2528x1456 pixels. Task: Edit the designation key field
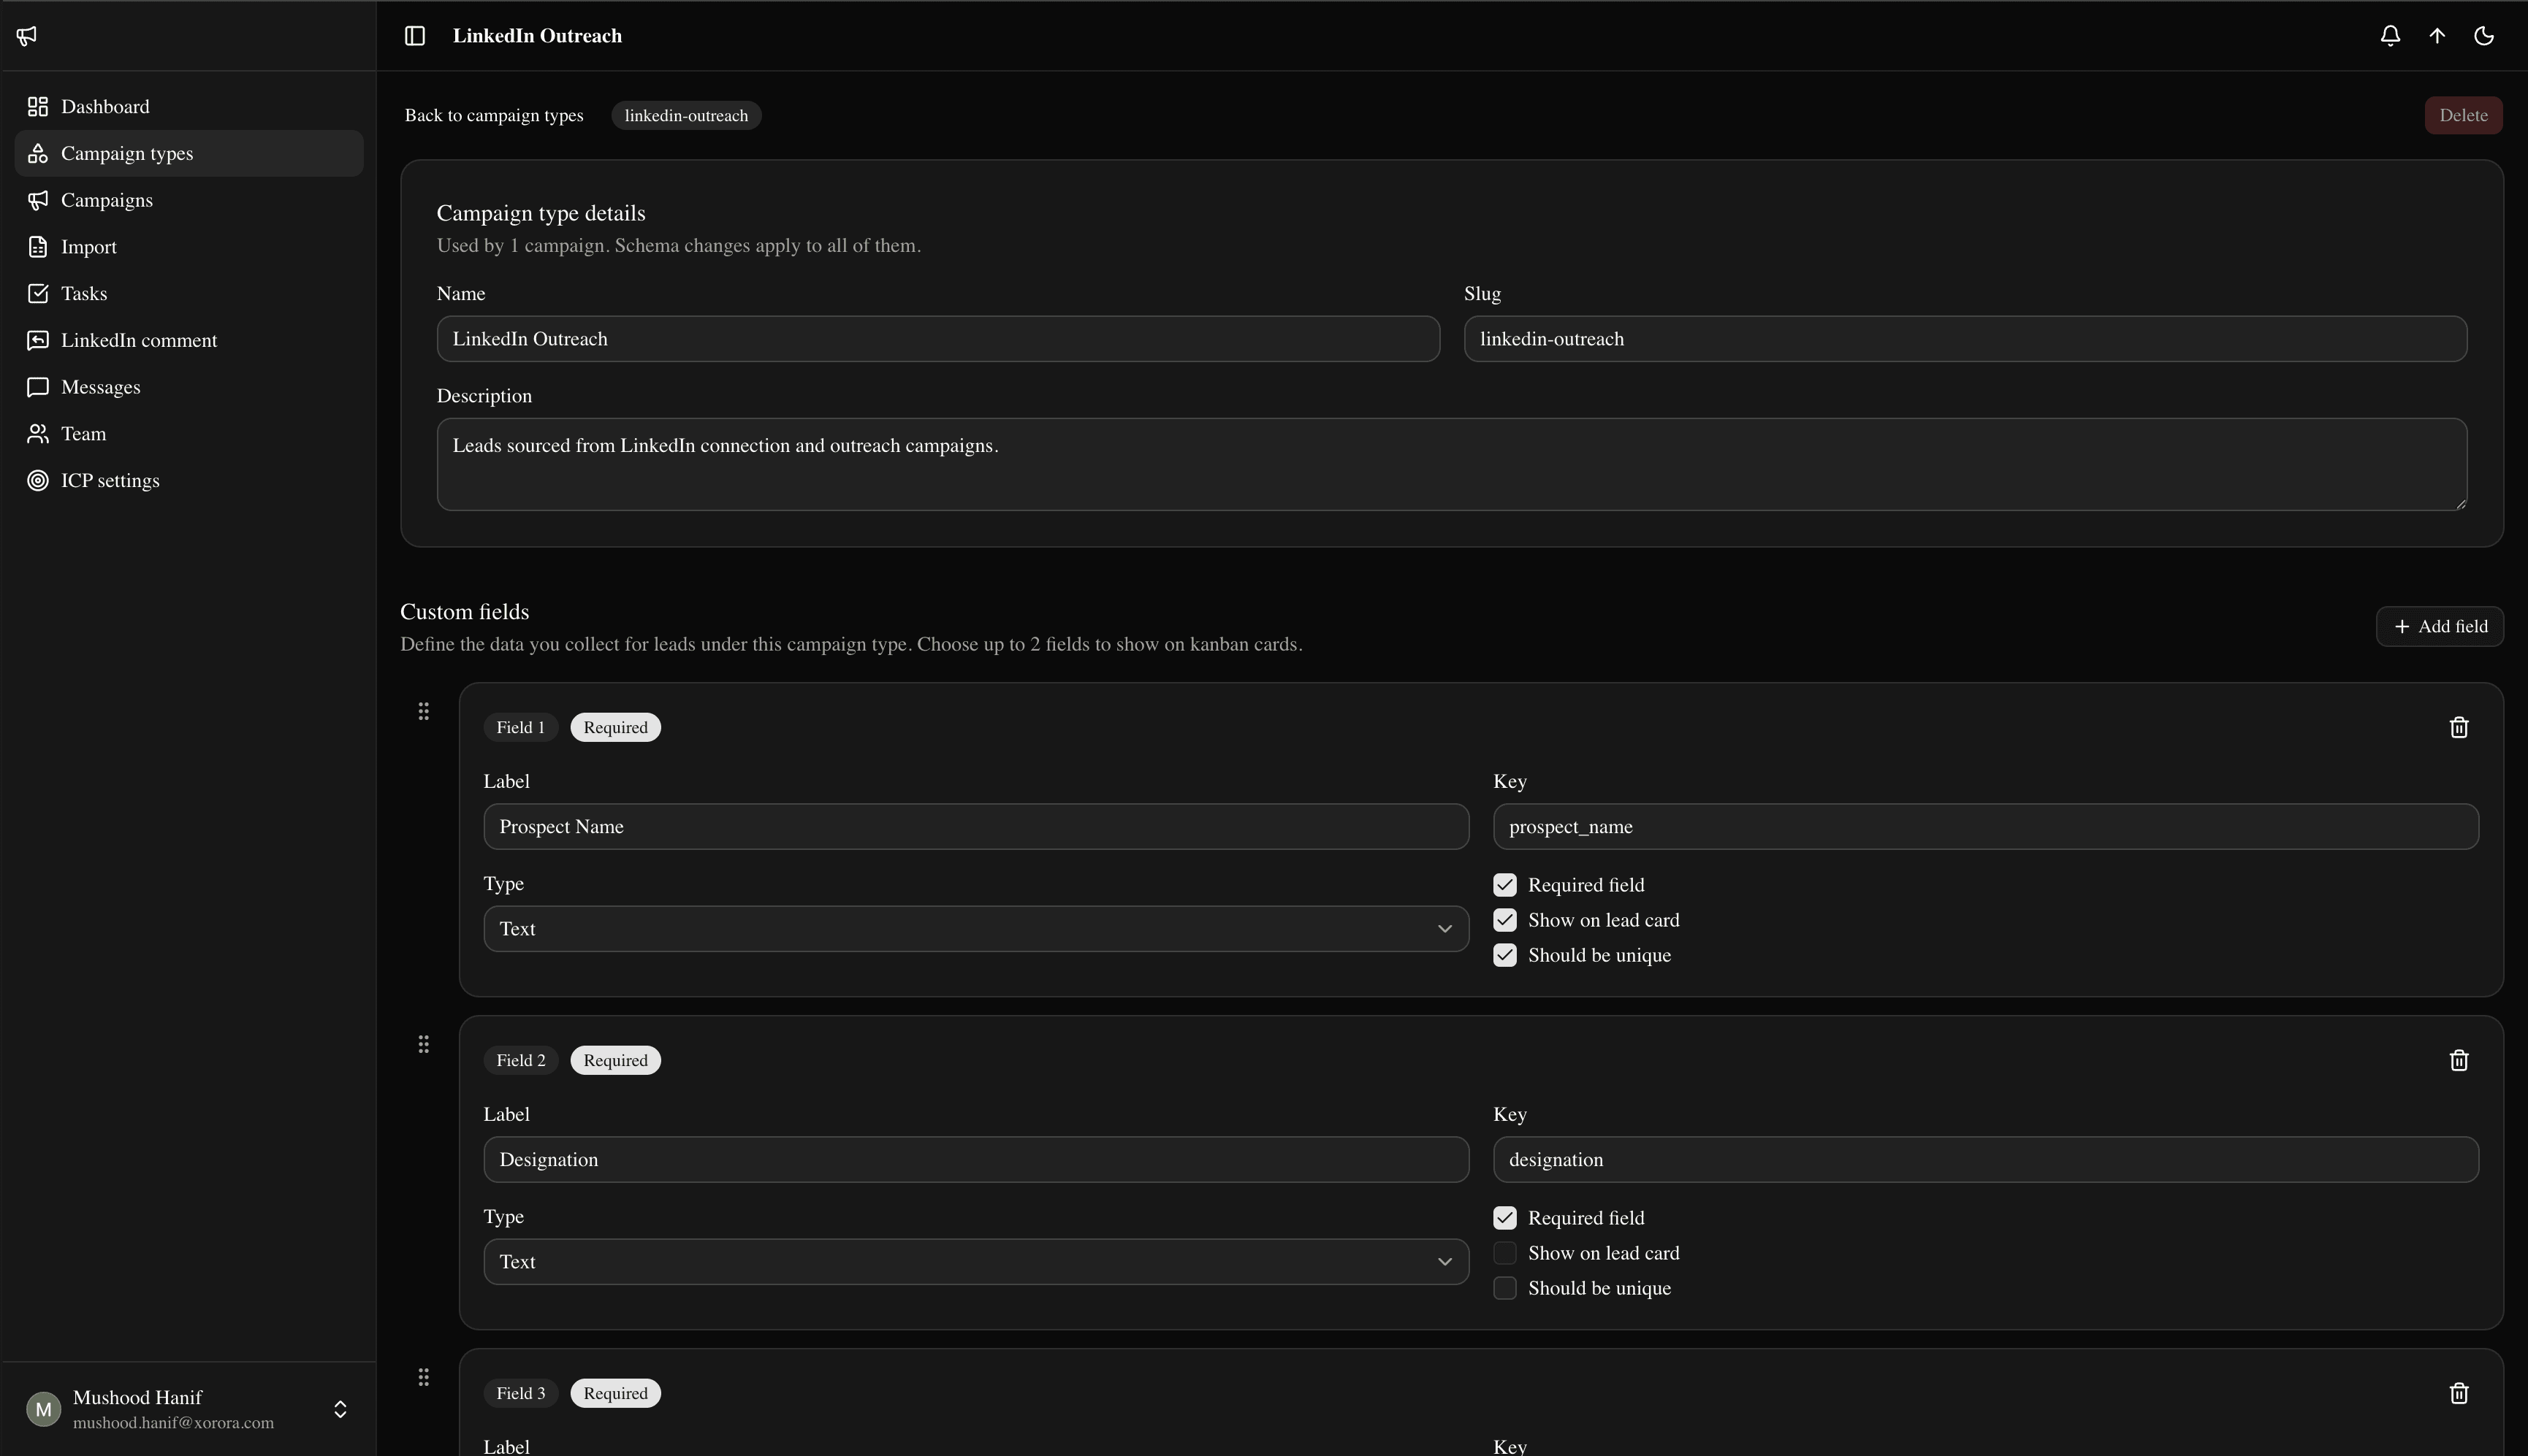[1986, 1160]
